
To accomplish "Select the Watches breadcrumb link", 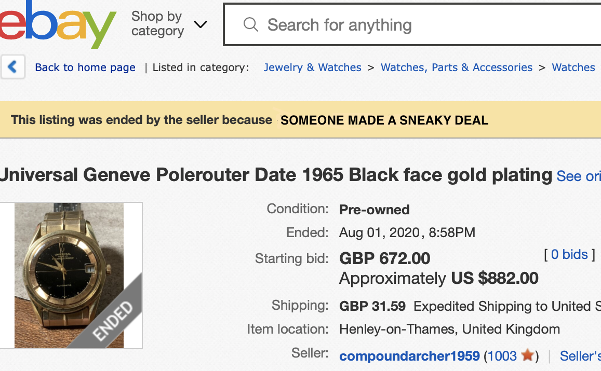I will coord(573,67).
